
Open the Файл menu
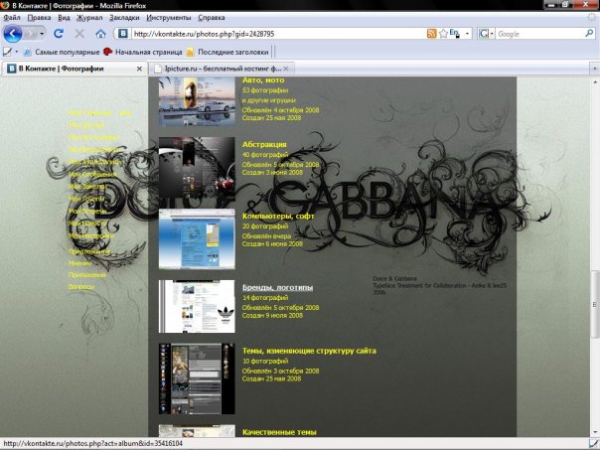(x=12, y=18)
